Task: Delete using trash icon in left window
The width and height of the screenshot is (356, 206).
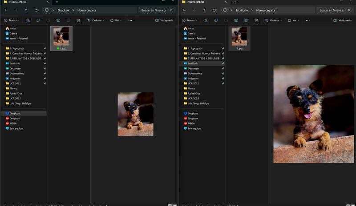Action: pyautogui.click(x=78, y=20)
